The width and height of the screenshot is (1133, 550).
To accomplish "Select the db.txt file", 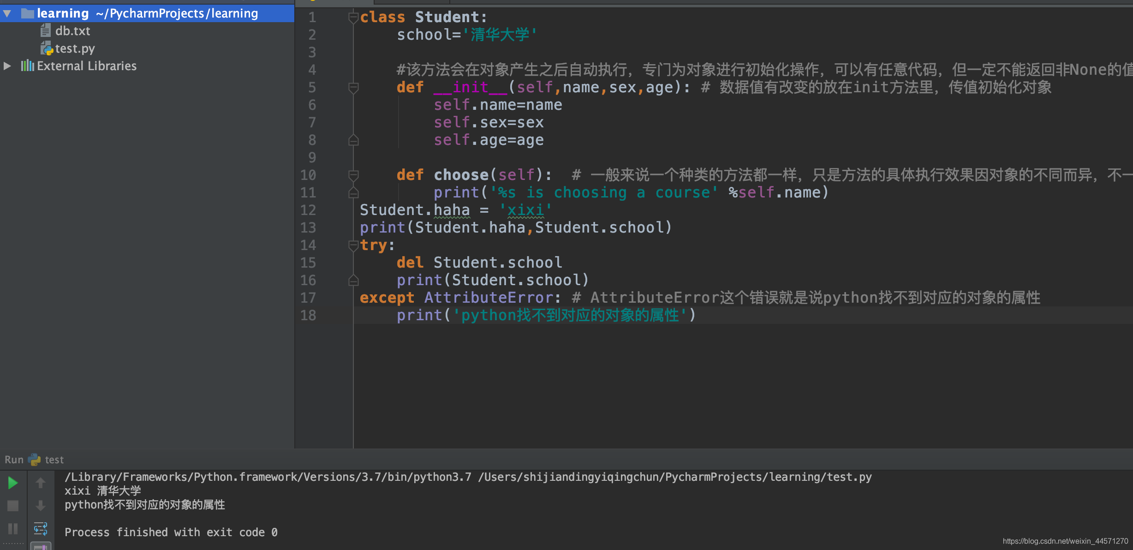I will [72, 31].
